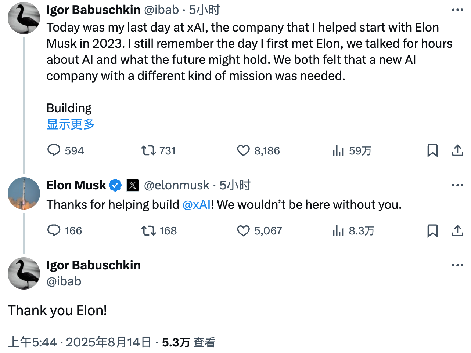The image size is (471, 353).
Task: Like Igor's post with 8,186 likes
Action: pyautogui.click(x=243, y=150)
